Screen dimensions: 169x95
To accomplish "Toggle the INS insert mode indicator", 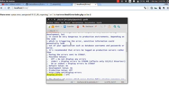I will point(123,82).
